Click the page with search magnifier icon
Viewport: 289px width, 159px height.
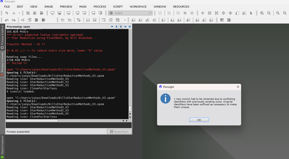tap(163, 20)
